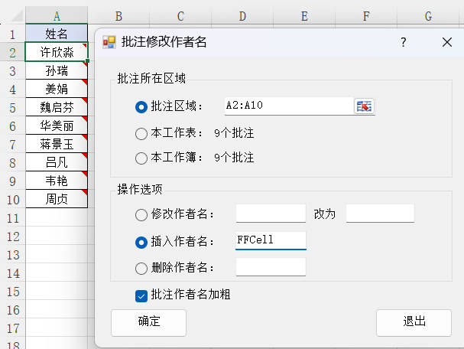
Task: Select the 修改作者名 radio button
Action: (x=141, y=214)
